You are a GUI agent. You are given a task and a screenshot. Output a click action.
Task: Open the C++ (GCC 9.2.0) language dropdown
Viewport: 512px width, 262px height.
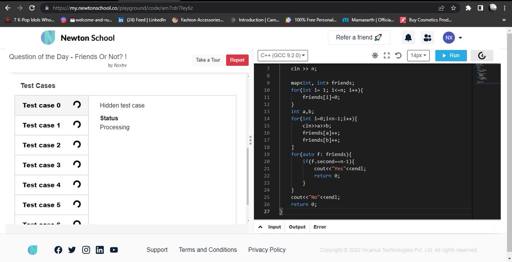[x=283, y=55]
